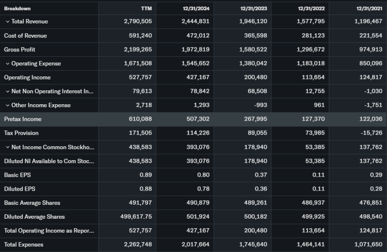The image size is (387, 252).
Task: Click the Gross Profit row label
Action: tap(20, 49)
